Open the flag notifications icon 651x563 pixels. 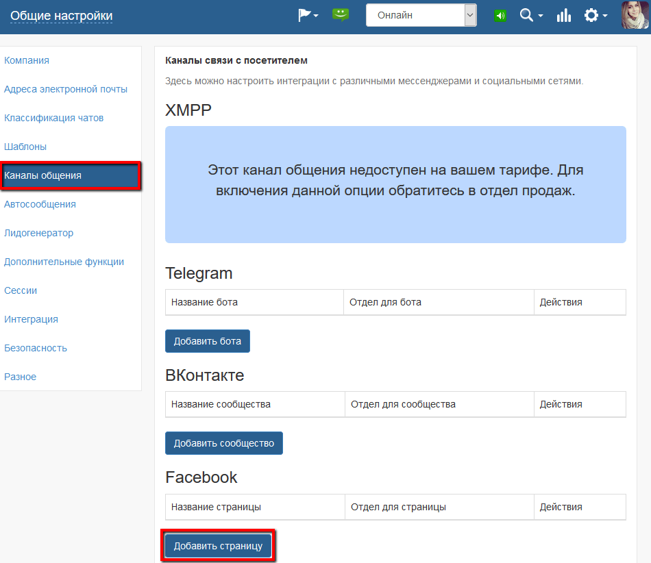(x=305, y=15)
